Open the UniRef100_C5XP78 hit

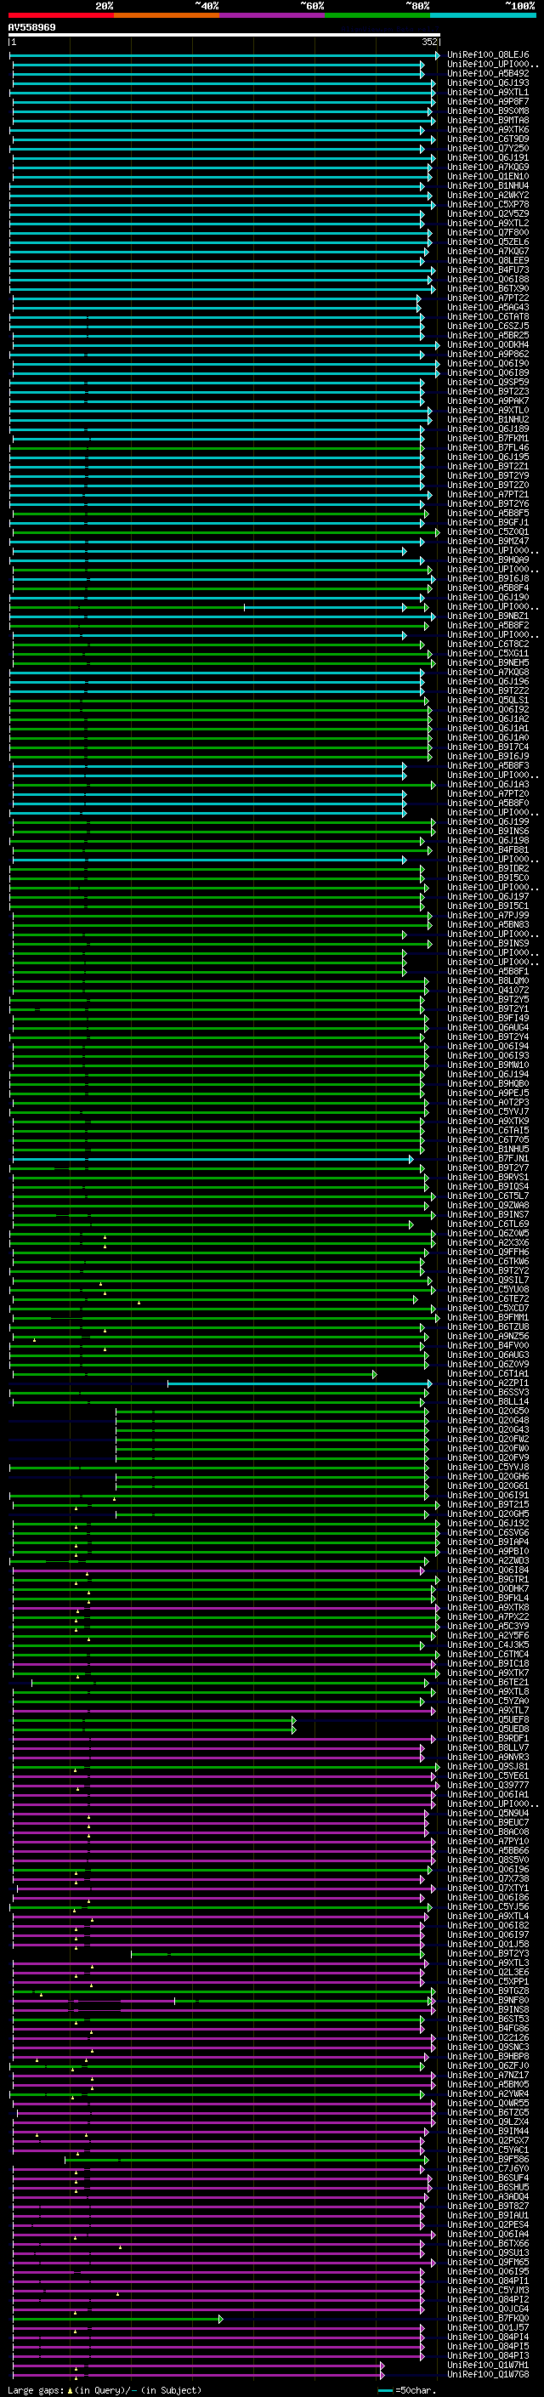(x=488, y=205)
